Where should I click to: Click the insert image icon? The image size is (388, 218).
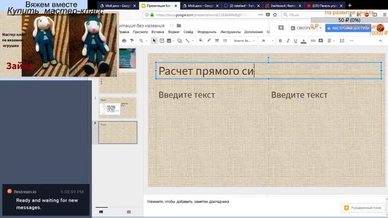pyautogui.click(x=169, y=41)
